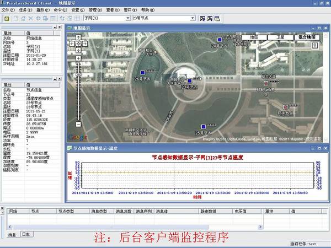Open the 播放 menu
The width and height of the screenshot is (331, 248).
43,10
